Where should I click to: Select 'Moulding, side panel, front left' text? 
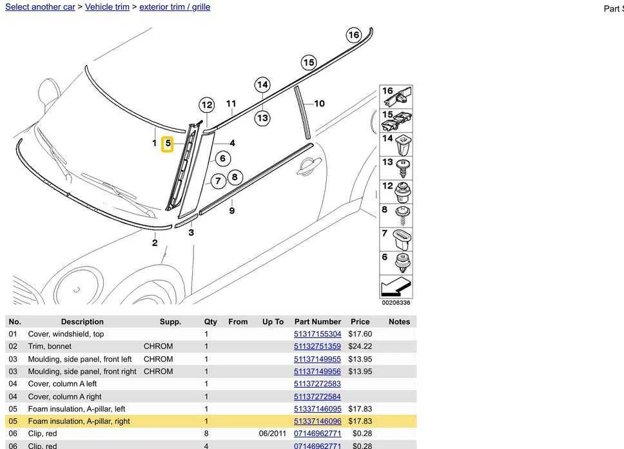(x=79, y=359)
